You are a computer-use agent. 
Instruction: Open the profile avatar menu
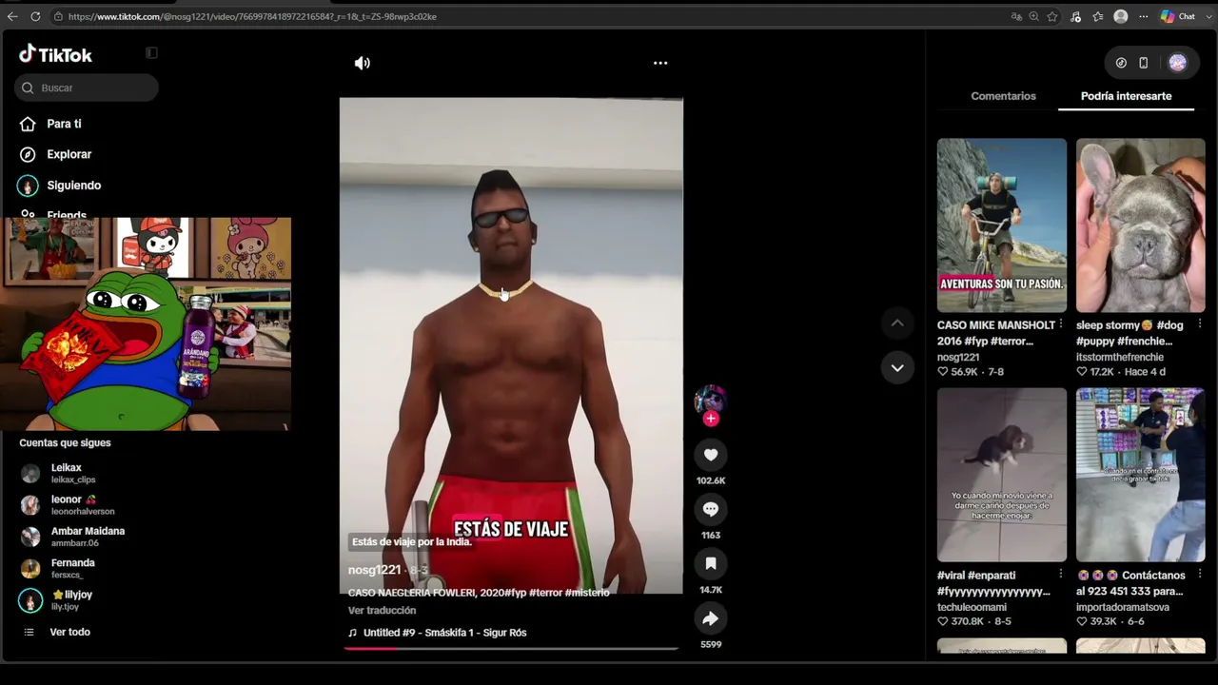click(x=1178, y=63)
